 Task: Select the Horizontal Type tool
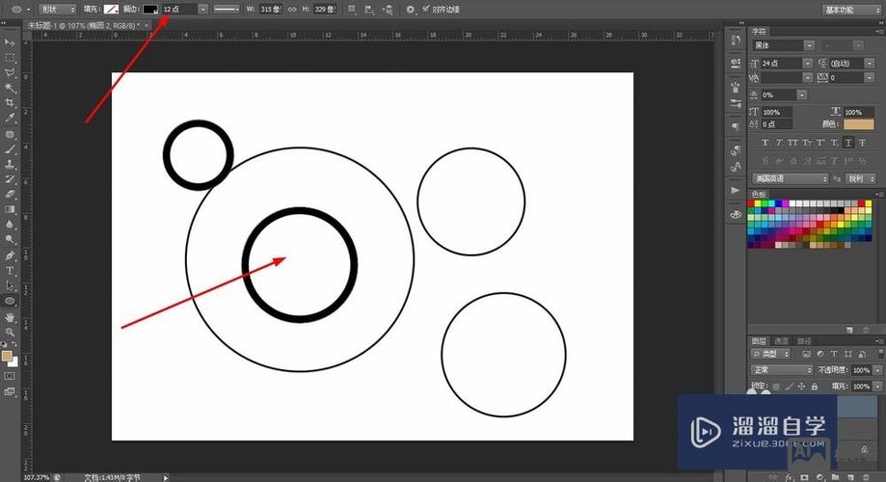(11, 271)
